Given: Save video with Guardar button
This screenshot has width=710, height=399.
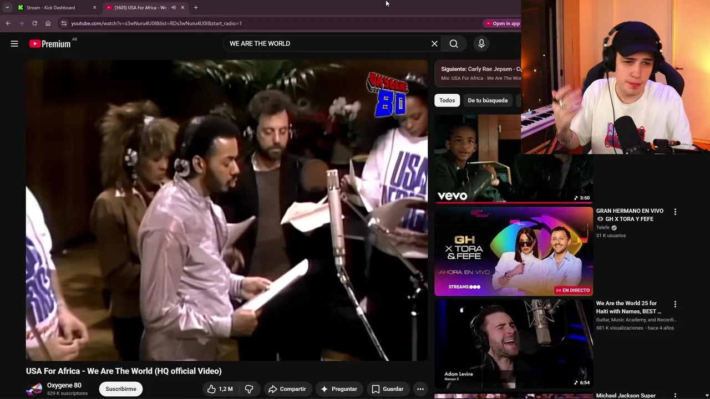Looking at the screenshot, I should [x=387, y=389].
